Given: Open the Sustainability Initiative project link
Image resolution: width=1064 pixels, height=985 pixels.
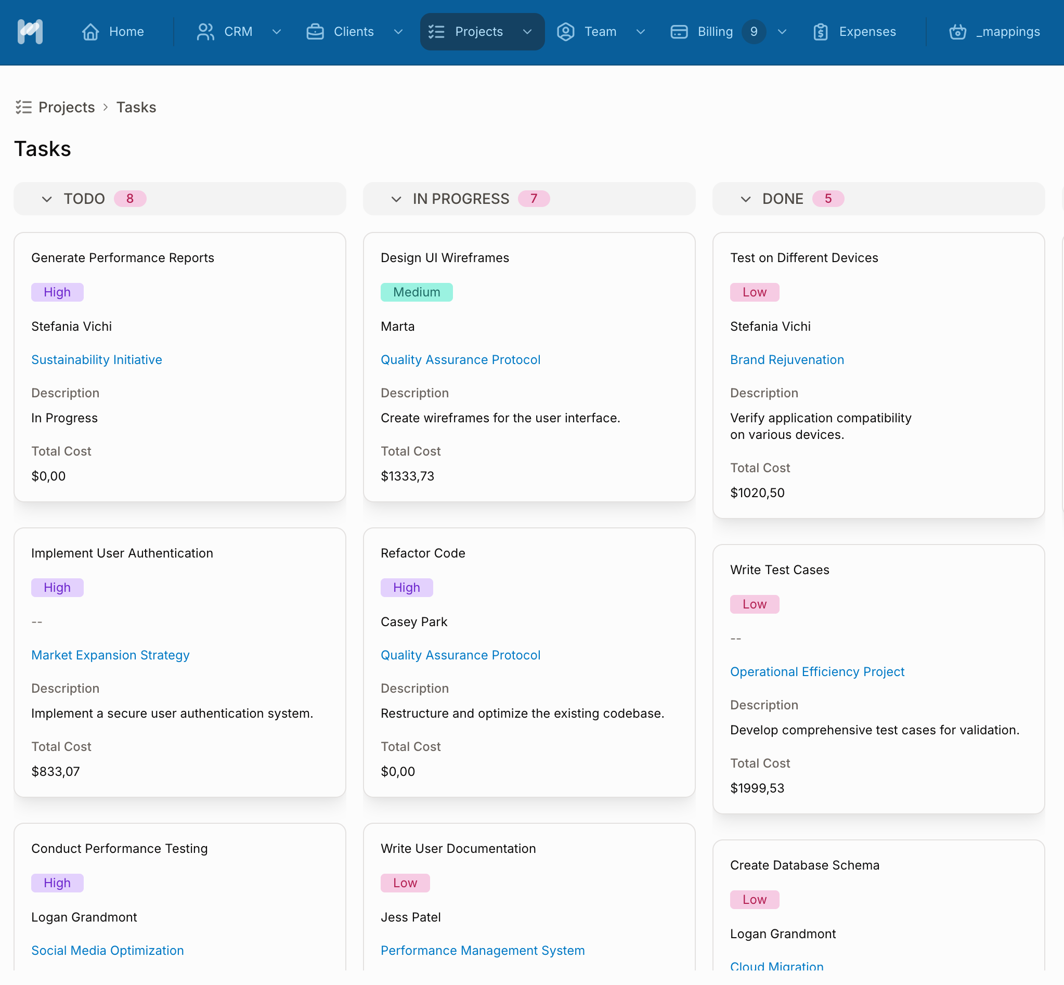Looking at the screenshot, I should tap(97, 360).
